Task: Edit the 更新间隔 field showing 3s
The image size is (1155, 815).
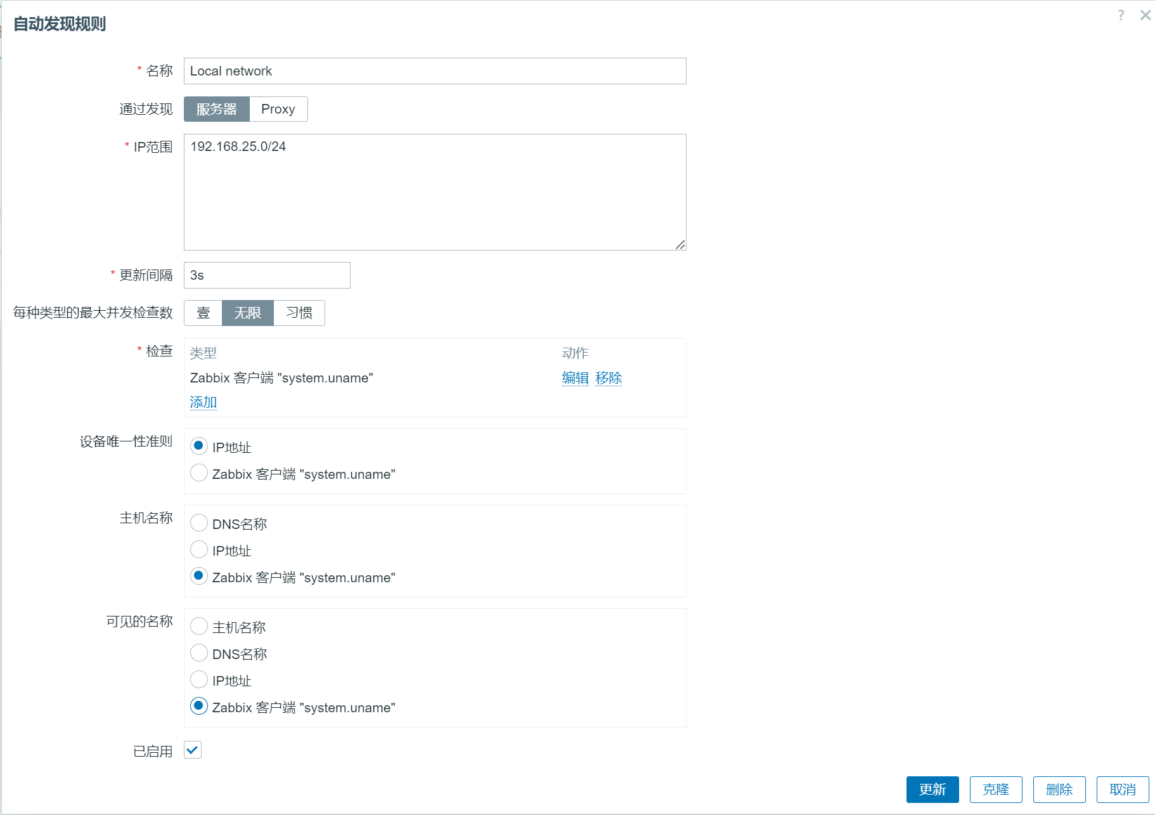Action: coord(267,275)
